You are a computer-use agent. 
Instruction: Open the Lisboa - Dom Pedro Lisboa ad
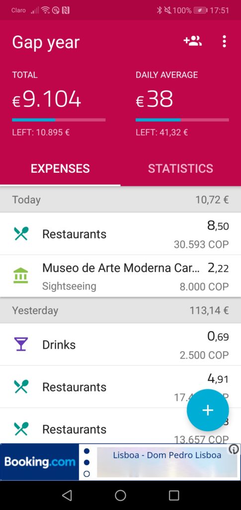click(167, 455)
